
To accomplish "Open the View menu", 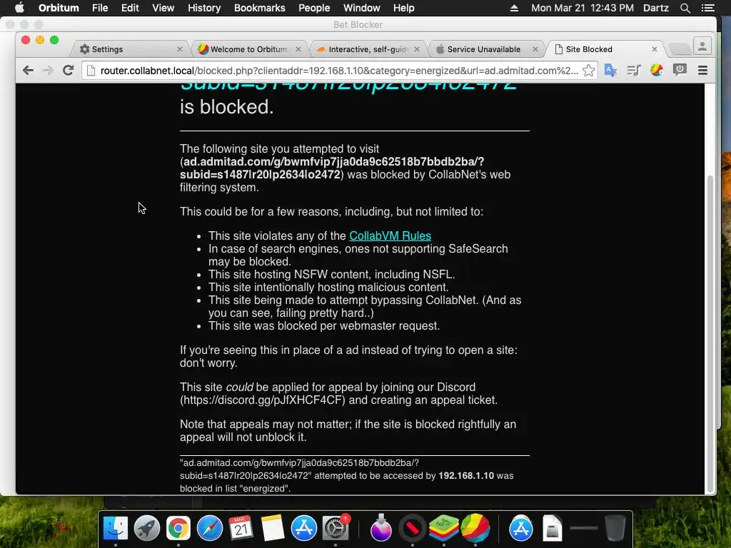I will tap(163, 8).
